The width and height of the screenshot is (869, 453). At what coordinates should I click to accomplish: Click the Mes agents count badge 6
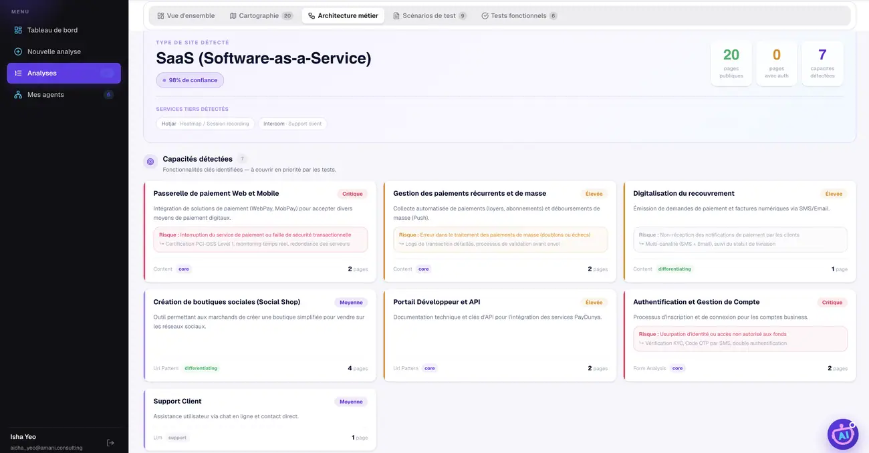tap(108, 94)
